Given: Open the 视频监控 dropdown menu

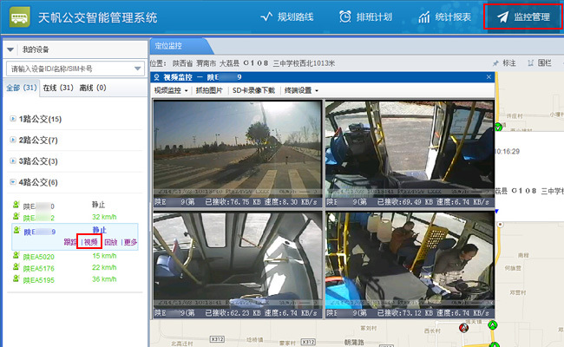Looking at the screenshot, I should pyautogui.click(x=172, y=90).
